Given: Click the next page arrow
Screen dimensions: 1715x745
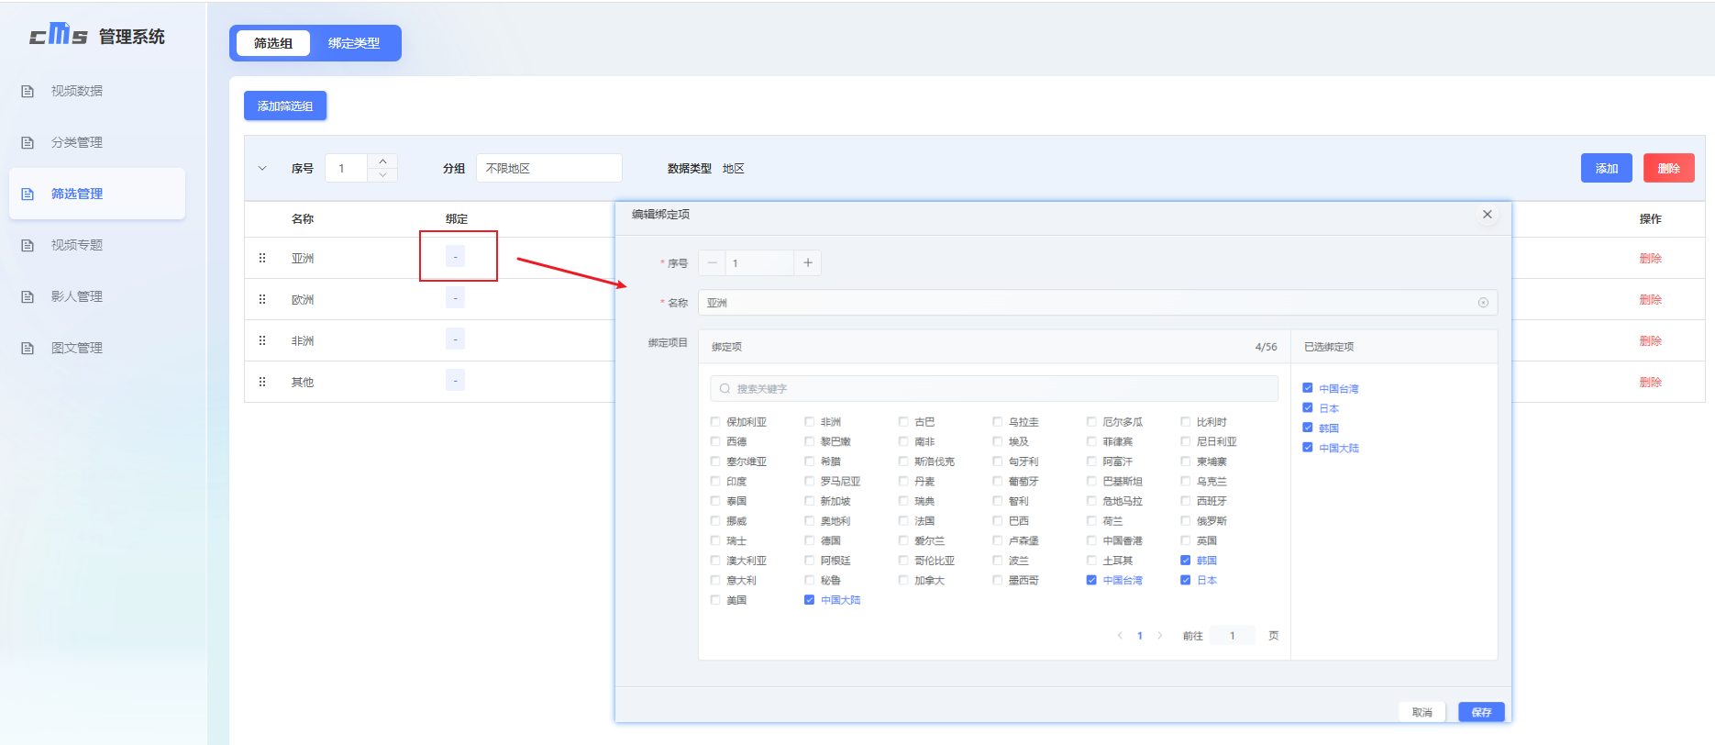Looking at the screenshot, I should tap(1160, 636).
